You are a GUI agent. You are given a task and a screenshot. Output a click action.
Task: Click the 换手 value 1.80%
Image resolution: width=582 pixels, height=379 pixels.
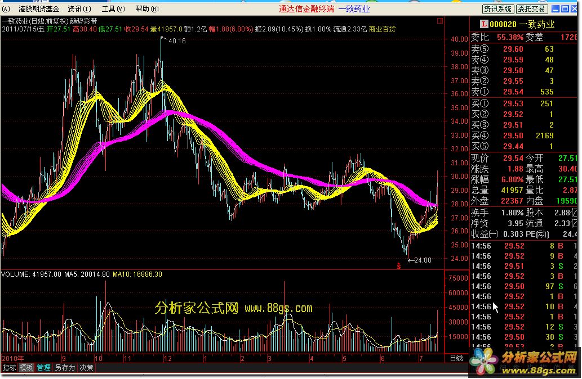pos(512,213)
